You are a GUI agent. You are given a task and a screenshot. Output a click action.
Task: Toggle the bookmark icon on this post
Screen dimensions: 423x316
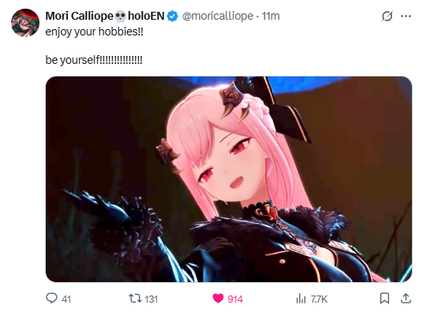point(384,299)
